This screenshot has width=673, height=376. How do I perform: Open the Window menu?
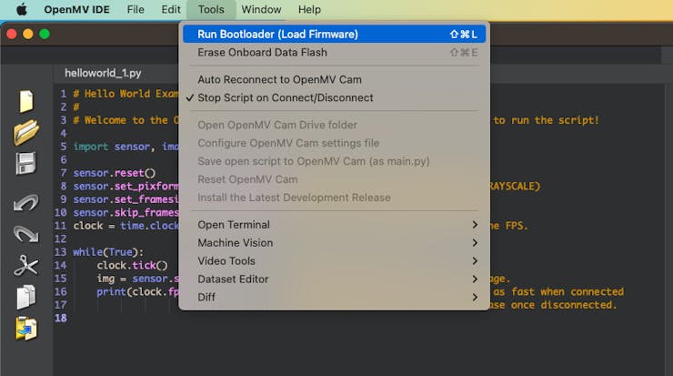pyautogui.click(x=261, y=9)
